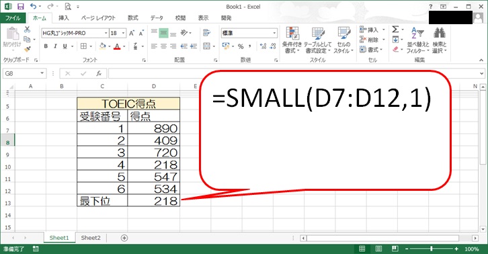Screen dimensions: 488x254
Task: Apply comma style format
Action: coord(250,46)
